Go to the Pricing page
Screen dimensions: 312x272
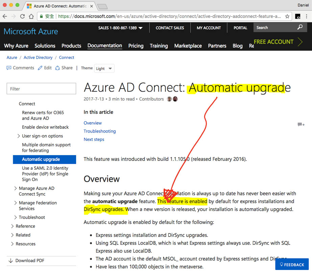(136, 46)
